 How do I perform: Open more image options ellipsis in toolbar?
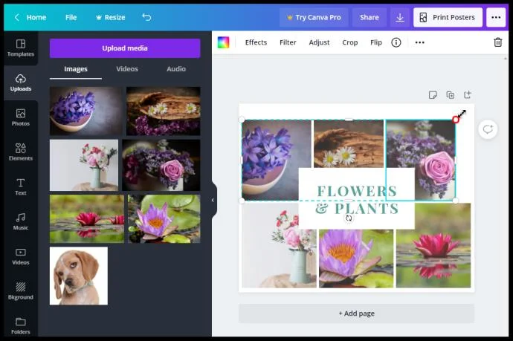(420, 42)
